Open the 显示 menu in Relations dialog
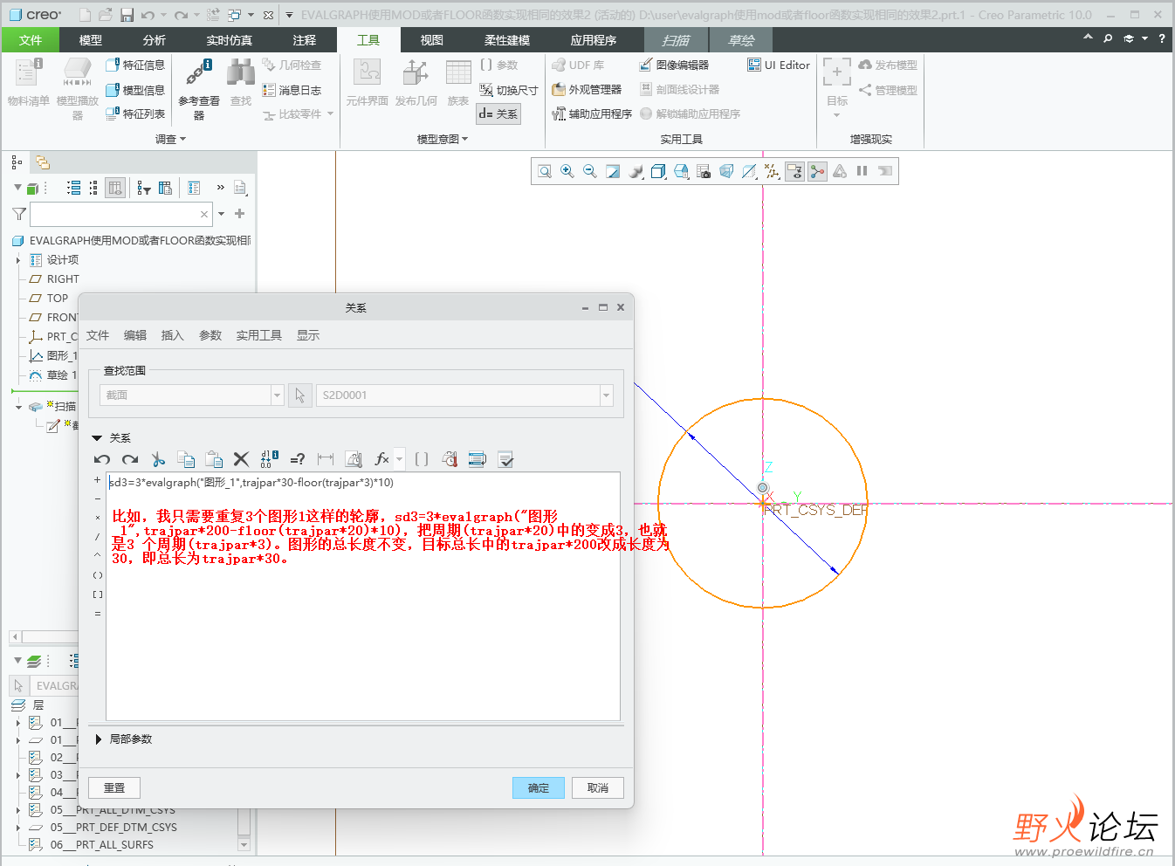 (x=308, y=335)
